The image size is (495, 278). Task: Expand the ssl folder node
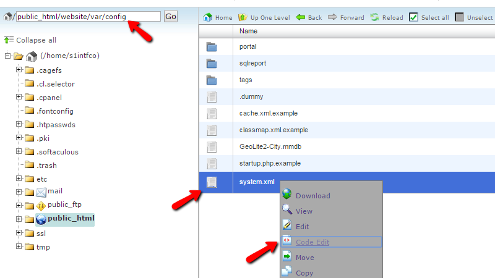[19, 233]
